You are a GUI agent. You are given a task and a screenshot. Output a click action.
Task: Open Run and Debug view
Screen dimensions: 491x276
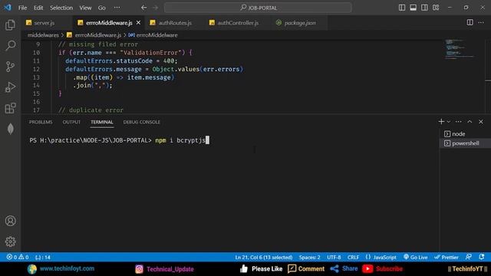[10, 87]
